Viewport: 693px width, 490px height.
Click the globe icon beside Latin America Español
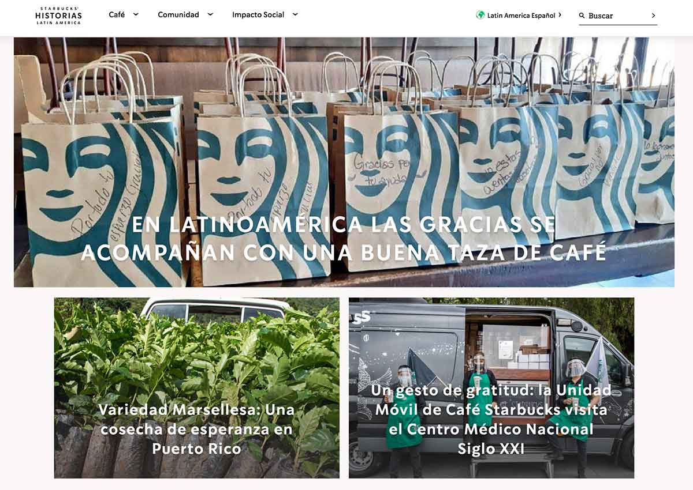(480, 15)
